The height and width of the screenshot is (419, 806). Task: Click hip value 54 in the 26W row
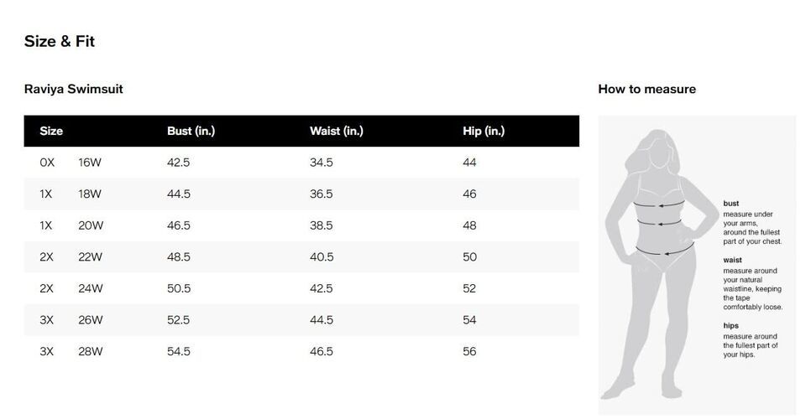(469, 320)
